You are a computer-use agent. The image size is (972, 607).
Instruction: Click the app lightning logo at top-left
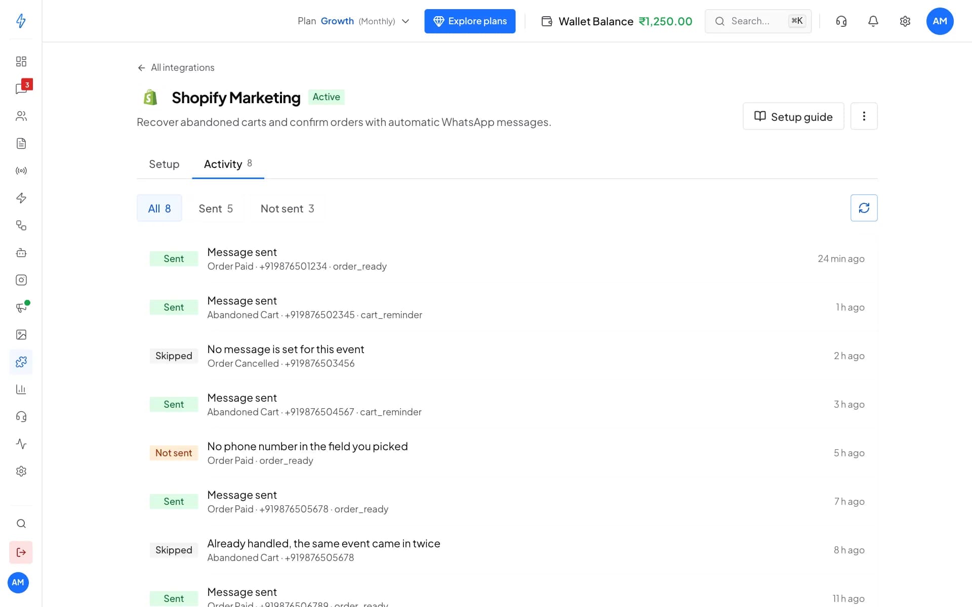(x=21, y=21)
